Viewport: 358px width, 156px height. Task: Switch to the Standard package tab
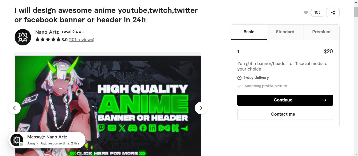(x=285, y=32)
